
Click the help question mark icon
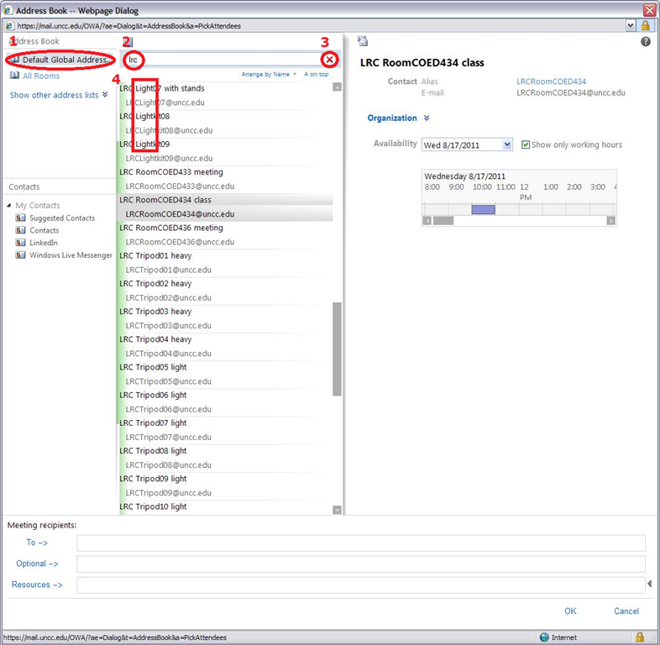tap(646, 41)
